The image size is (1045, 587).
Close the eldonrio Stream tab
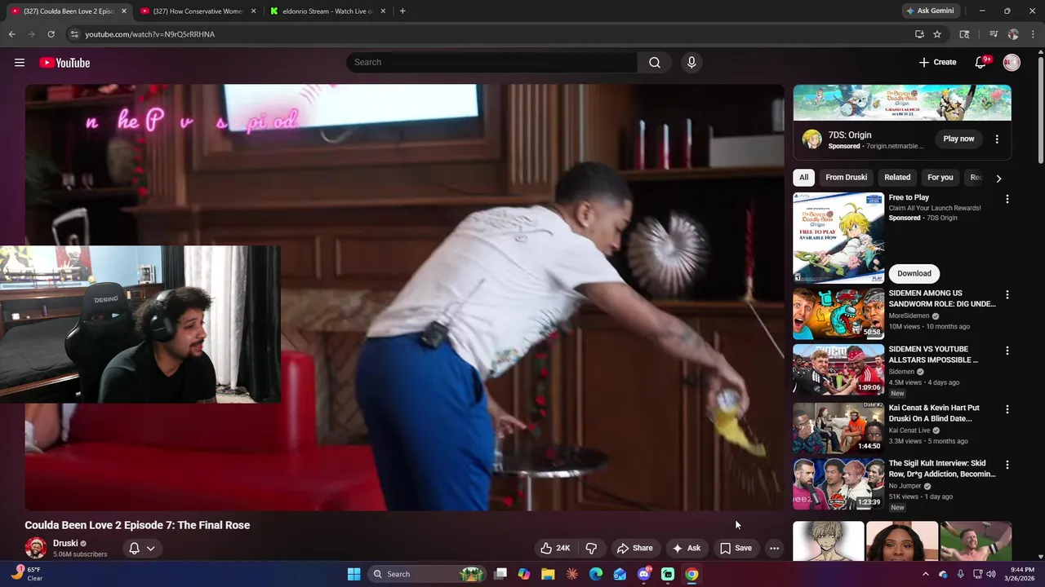click(x=382, y=11)
